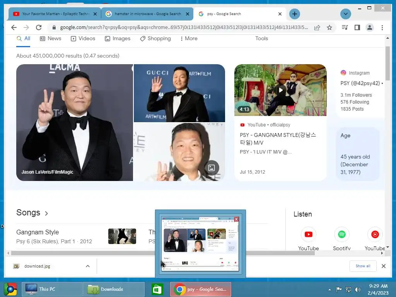Close the taskbar preview thumbnail window

click(x=236, y=219)
